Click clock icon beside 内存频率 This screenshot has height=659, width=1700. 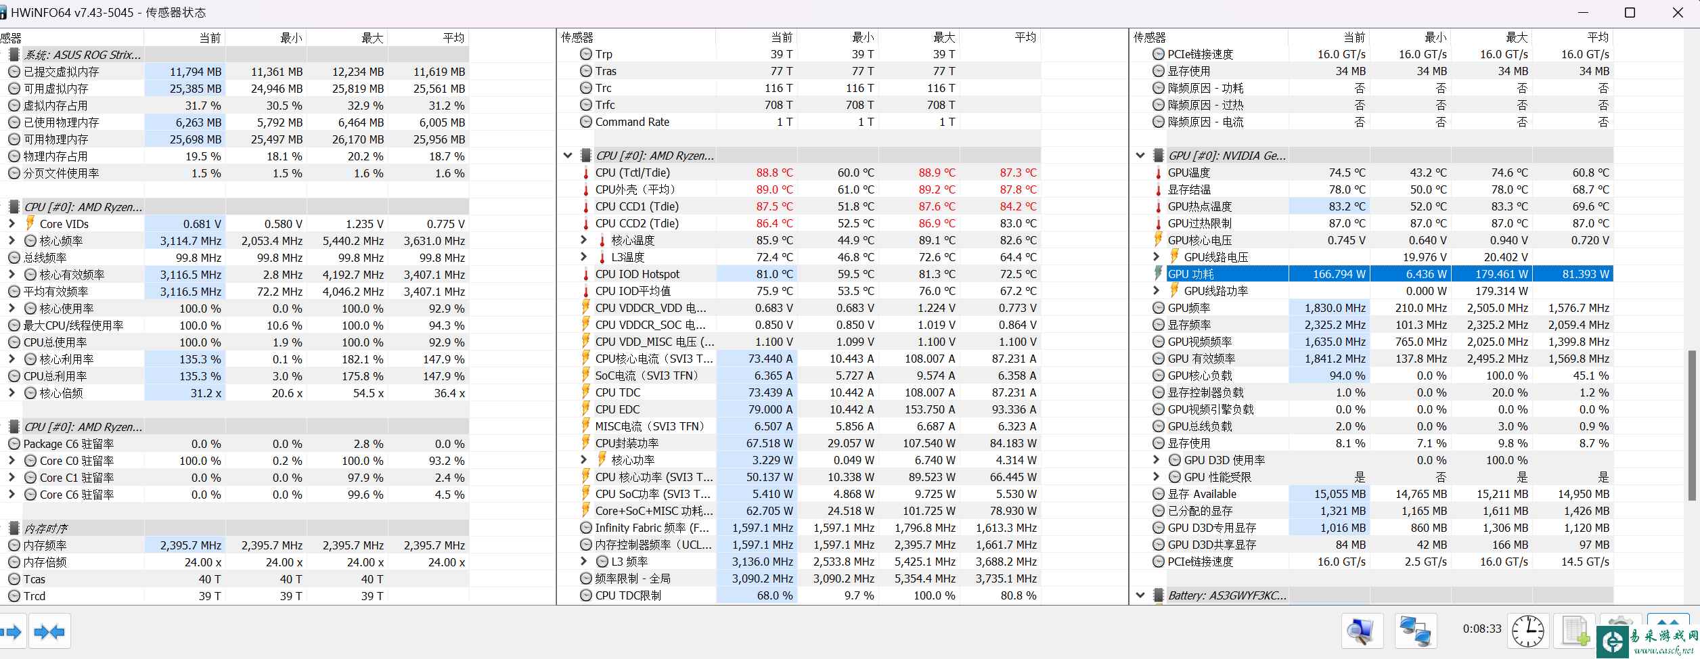pyautogui.click(x=14, y=545)
